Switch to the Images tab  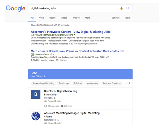(x=76, y=18)
